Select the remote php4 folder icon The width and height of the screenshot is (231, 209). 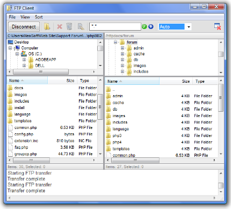[x=109, y=142]
